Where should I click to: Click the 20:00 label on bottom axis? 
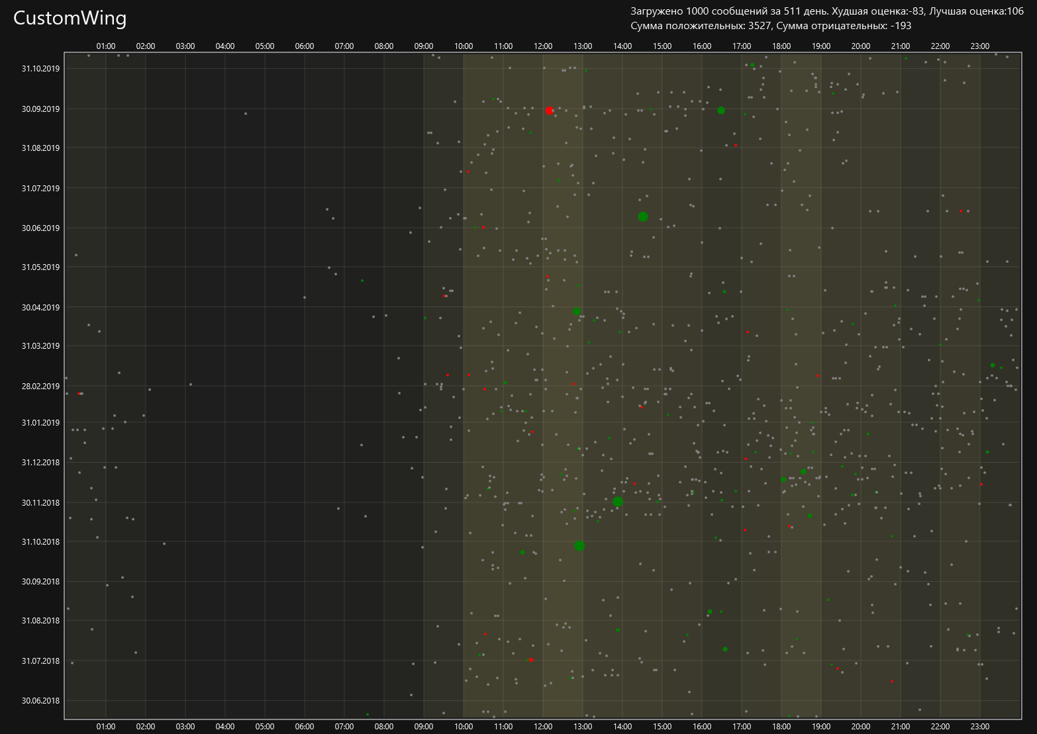tap(861, 727)
